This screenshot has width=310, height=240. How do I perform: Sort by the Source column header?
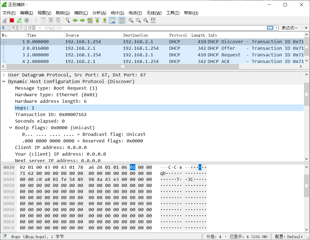pyautogui.click(x=93, y=35)
